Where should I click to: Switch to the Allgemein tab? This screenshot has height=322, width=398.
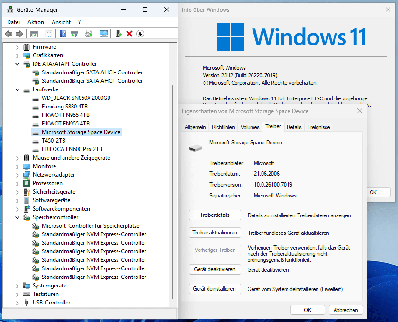pos(195,127)
